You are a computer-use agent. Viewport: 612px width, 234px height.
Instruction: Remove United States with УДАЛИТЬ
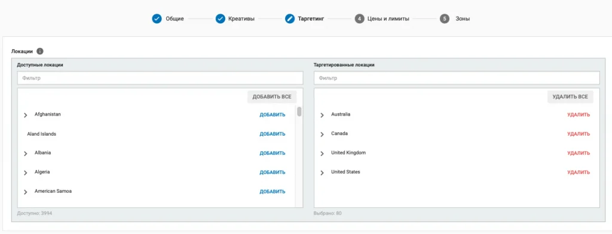pos(579,172)
